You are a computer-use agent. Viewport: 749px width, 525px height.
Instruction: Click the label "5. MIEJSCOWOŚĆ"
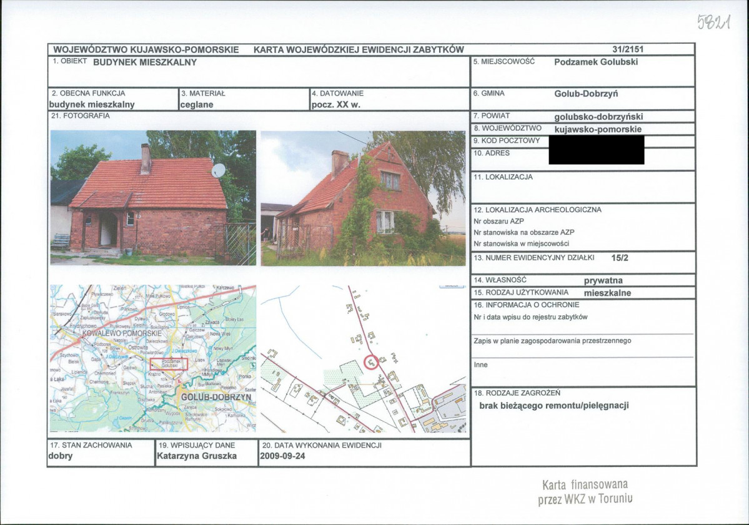pyautogui.click(x=504, y=62)
